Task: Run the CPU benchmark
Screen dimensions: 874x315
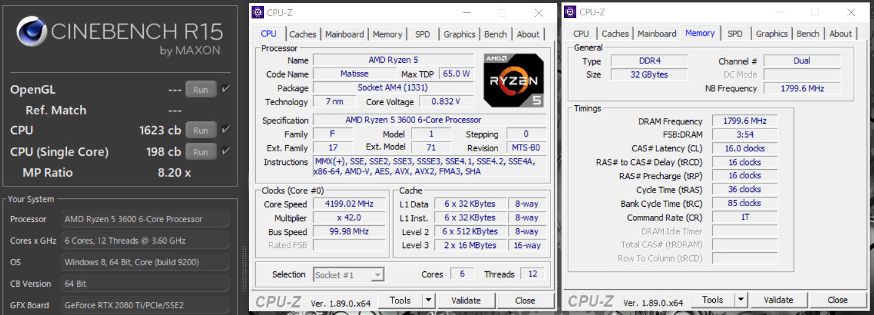Action: click(x=201, y=130)
